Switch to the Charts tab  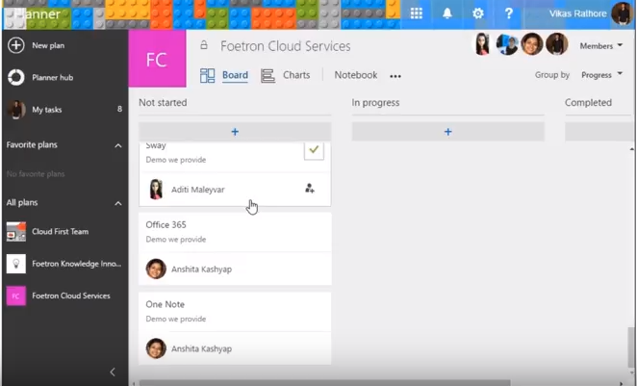[296, 75]
